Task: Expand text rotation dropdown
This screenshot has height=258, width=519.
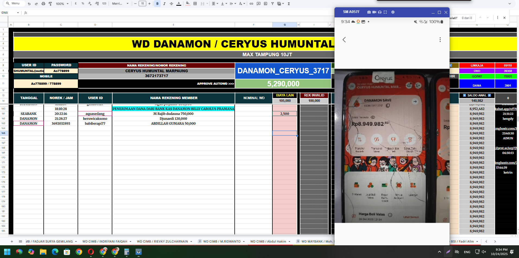Action: (242, 4)
